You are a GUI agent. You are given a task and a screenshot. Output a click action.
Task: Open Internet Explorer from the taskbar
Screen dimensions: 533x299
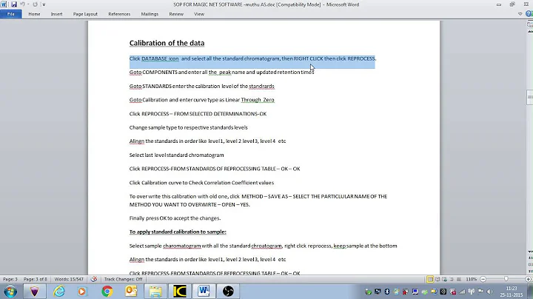58,292
